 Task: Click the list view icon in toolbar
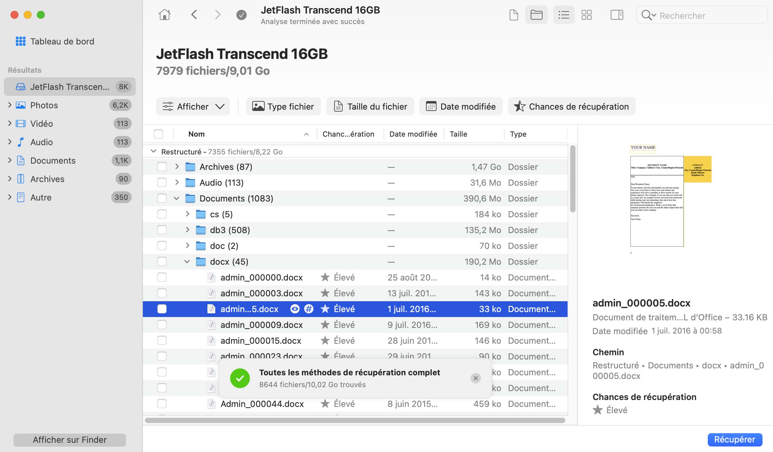point(563,14)
